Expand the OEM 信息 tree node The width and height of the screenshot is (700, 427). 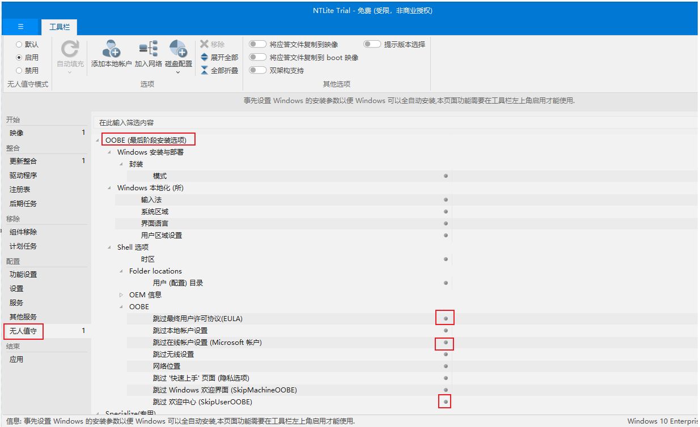click(x=121, y=295)
